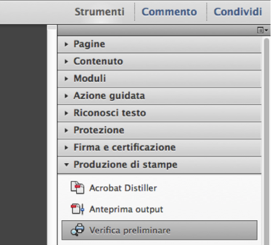271x245 pixels.
Task: Click the tools pane vertical scrollbar
Action: (x=267, y=141)
